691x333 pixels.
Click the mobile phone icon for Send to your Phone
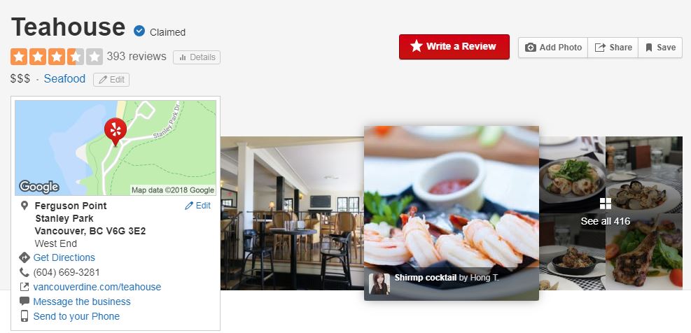coord(25,316)
